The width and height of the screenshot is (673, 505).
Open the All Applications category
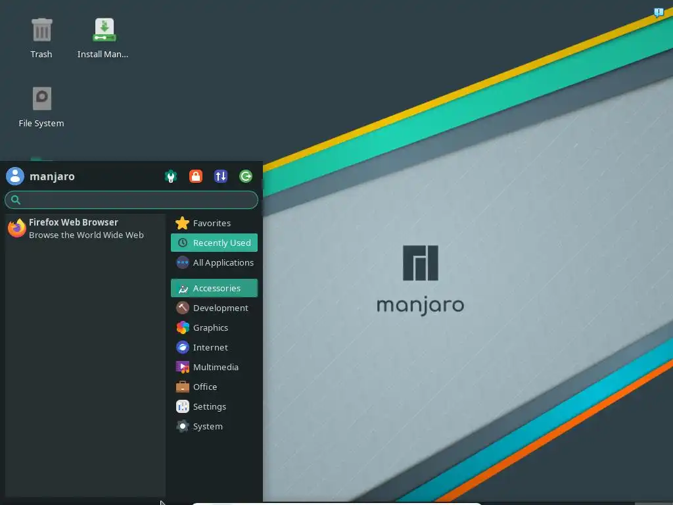click(x=214, y=262)
